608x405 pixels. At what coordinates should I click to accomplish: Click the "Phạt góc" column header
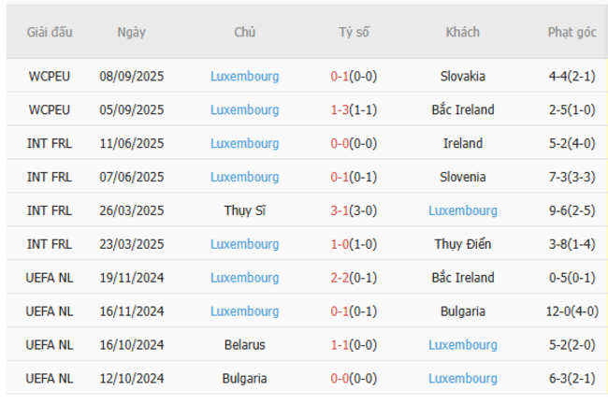coord(572,32)
